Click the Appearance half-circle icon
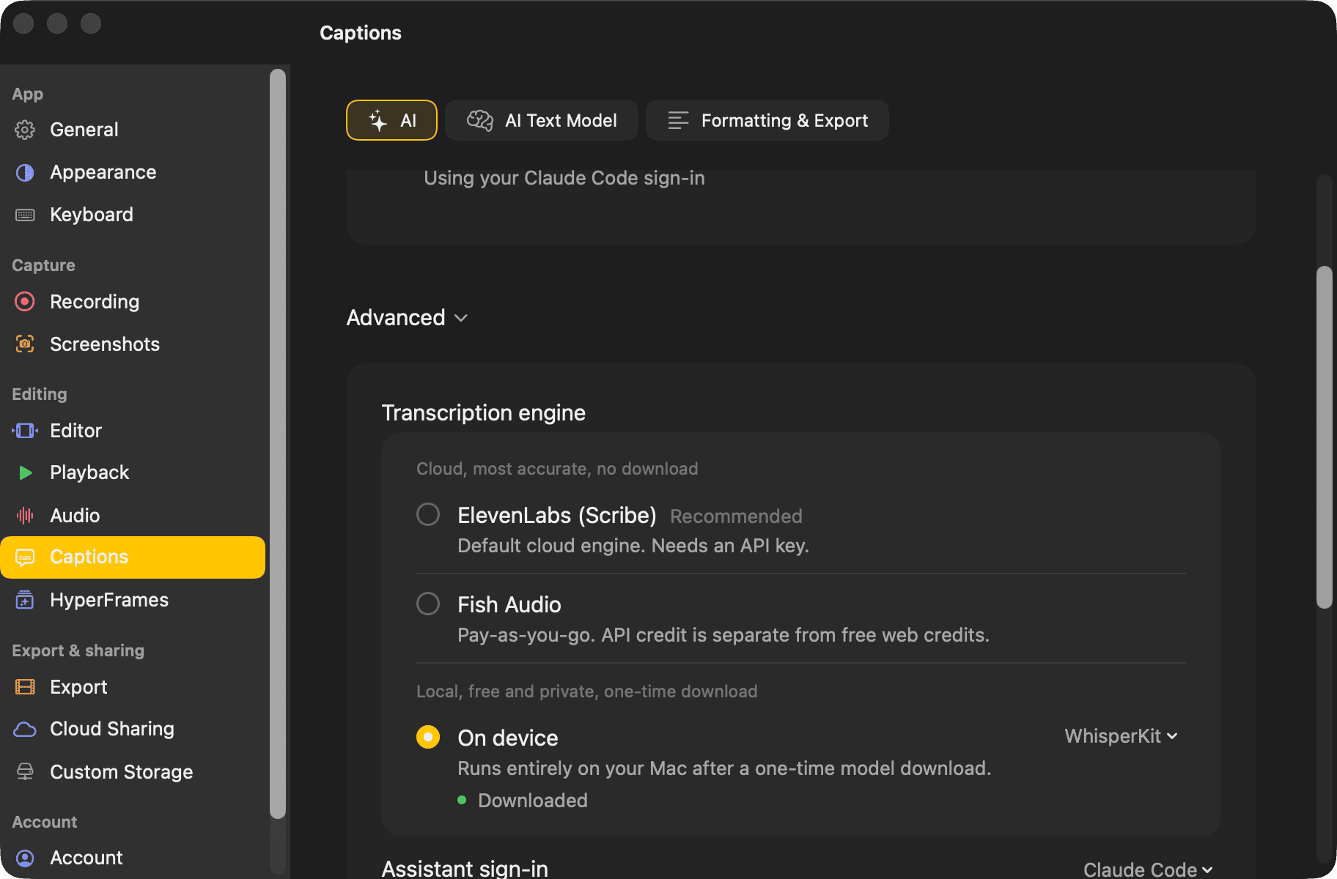Viewport: 1337px width, 879px height. 25,172
